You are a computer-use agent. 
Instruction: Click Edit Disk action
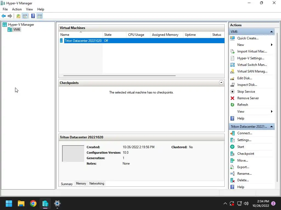[x=245, y=78]
